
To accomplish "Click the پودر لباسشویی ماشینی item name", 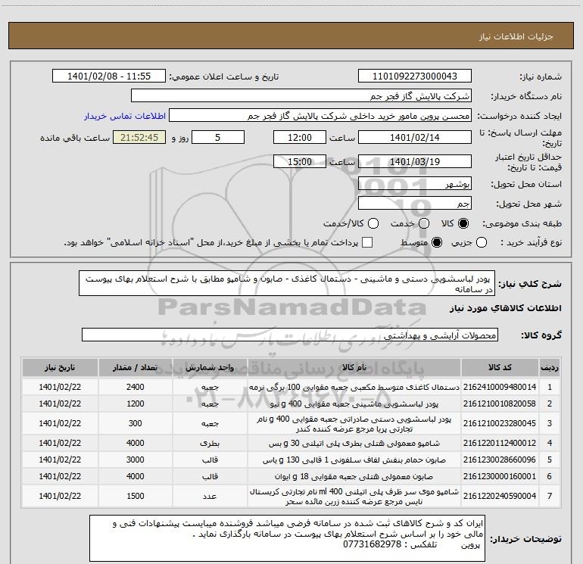I will click(354, 404).
